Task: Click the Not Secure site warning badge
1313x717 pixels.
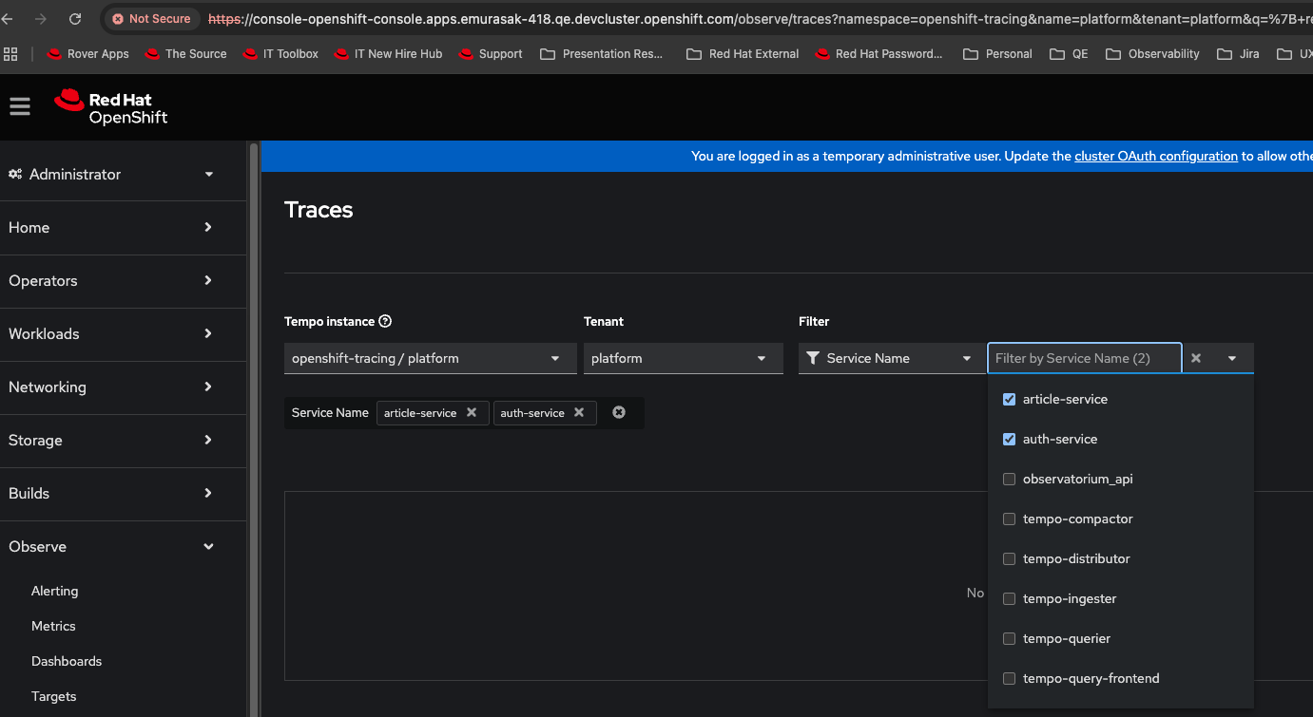Action: (151, 19)
